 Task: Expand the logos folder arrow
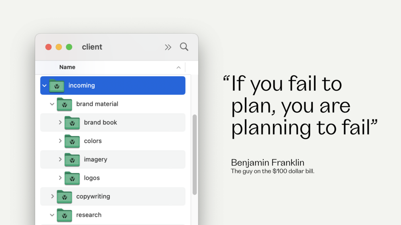[60, 178]
